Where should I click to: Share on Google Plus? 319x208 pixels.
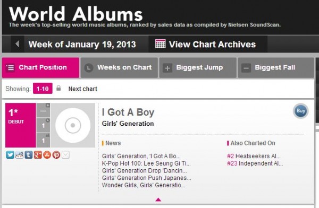38,155
